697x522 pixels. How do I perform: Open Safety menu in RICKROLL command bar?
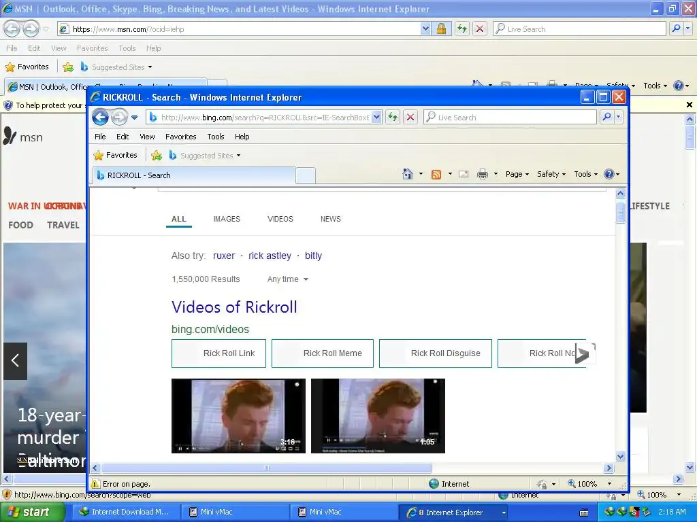pos(551,174)
